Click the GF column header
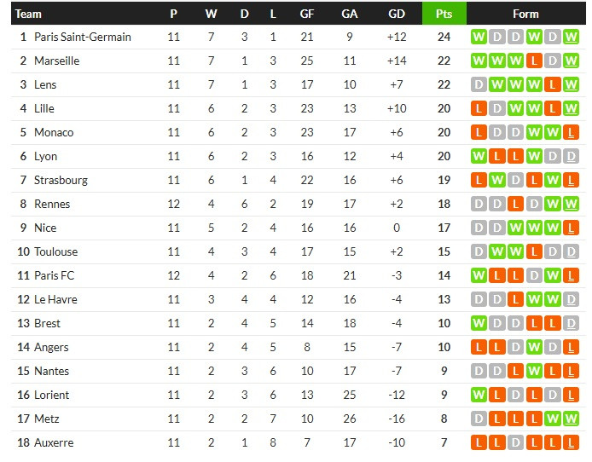 [307, 14]
